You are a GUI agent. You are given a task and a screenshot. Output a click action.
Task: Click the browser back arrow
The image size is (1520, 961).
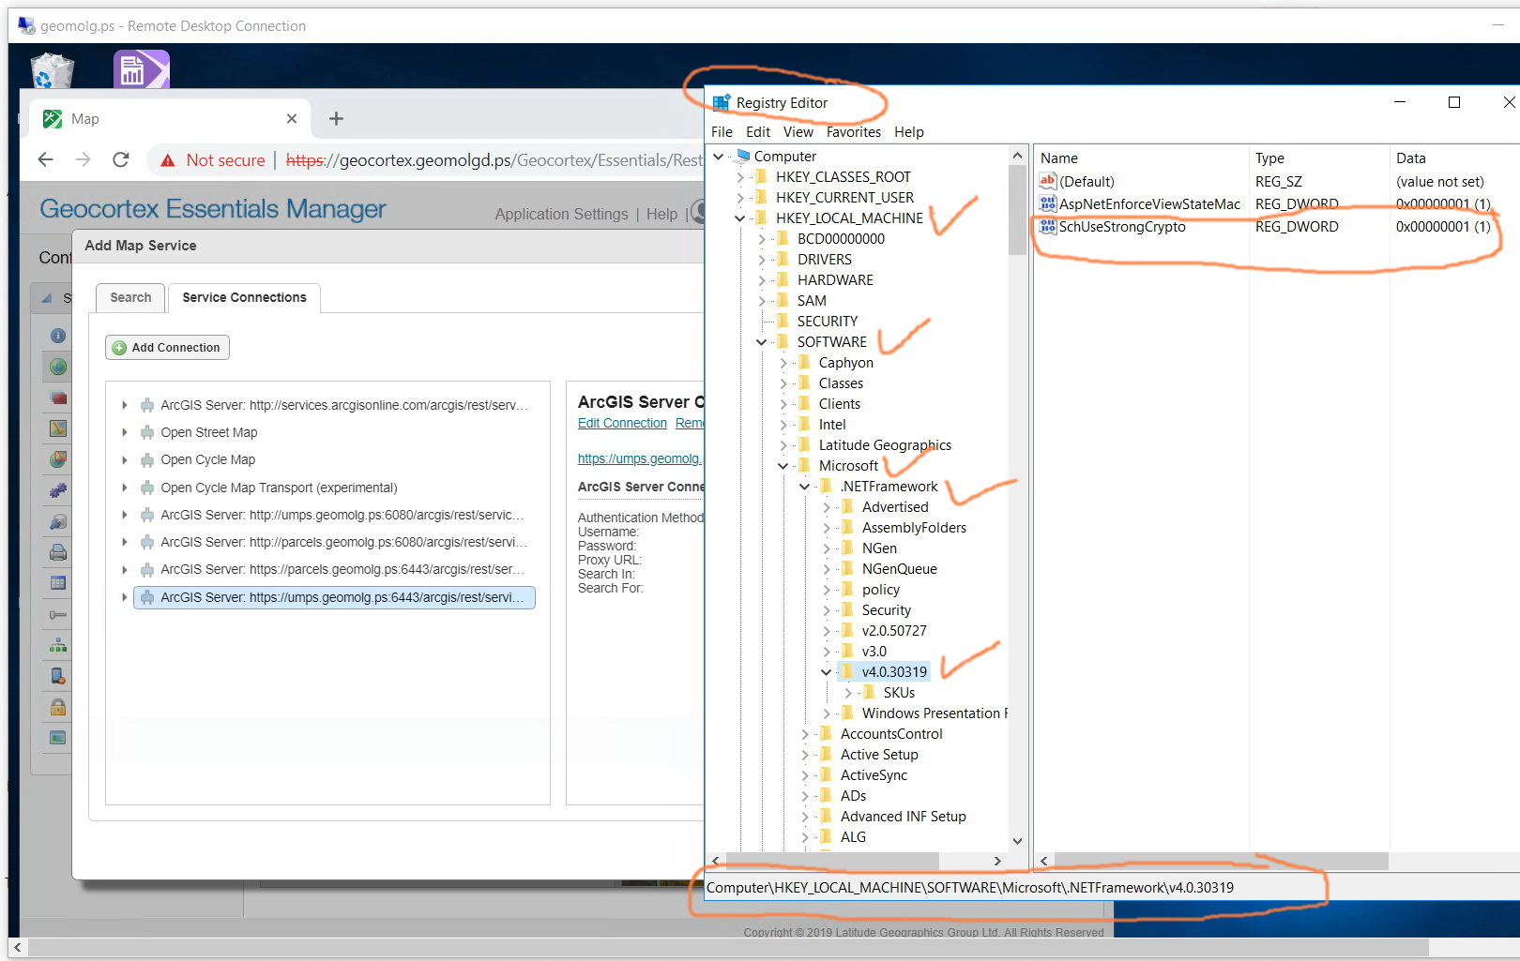[45, 160]
